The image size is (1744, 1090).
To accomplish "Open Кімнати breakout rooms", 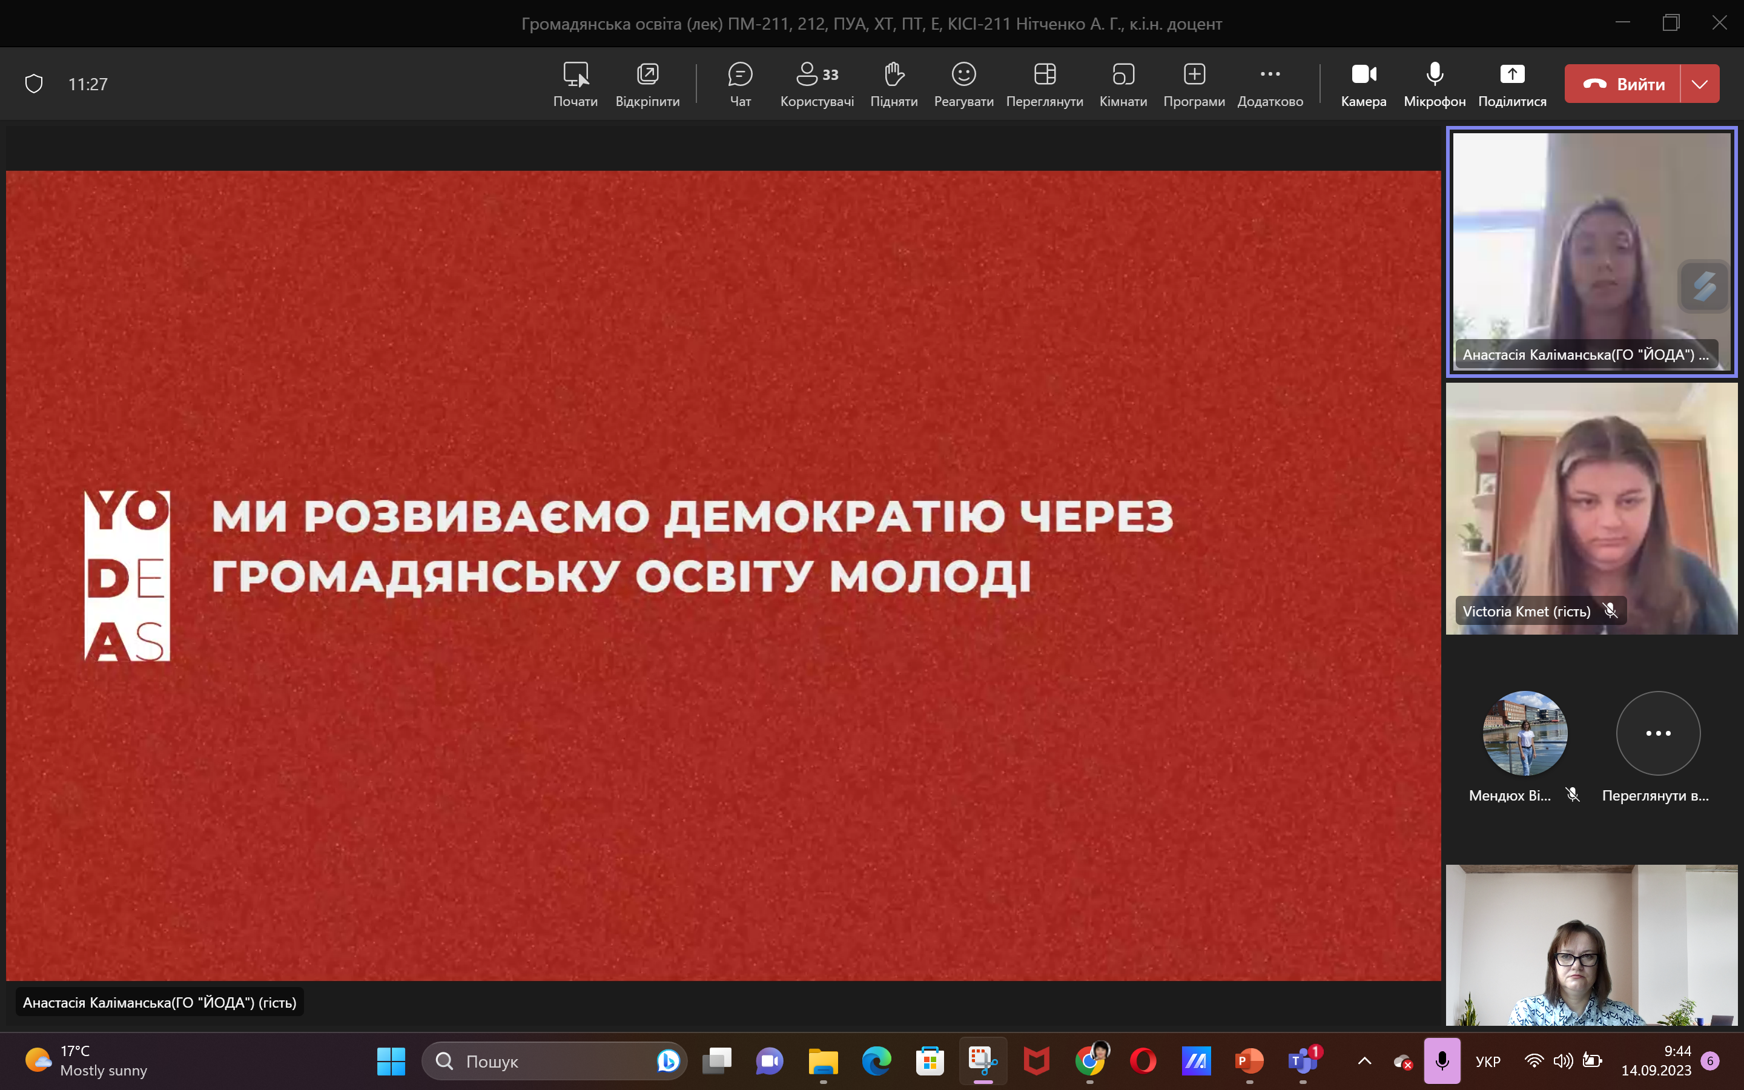I will tap(1123, 84).
